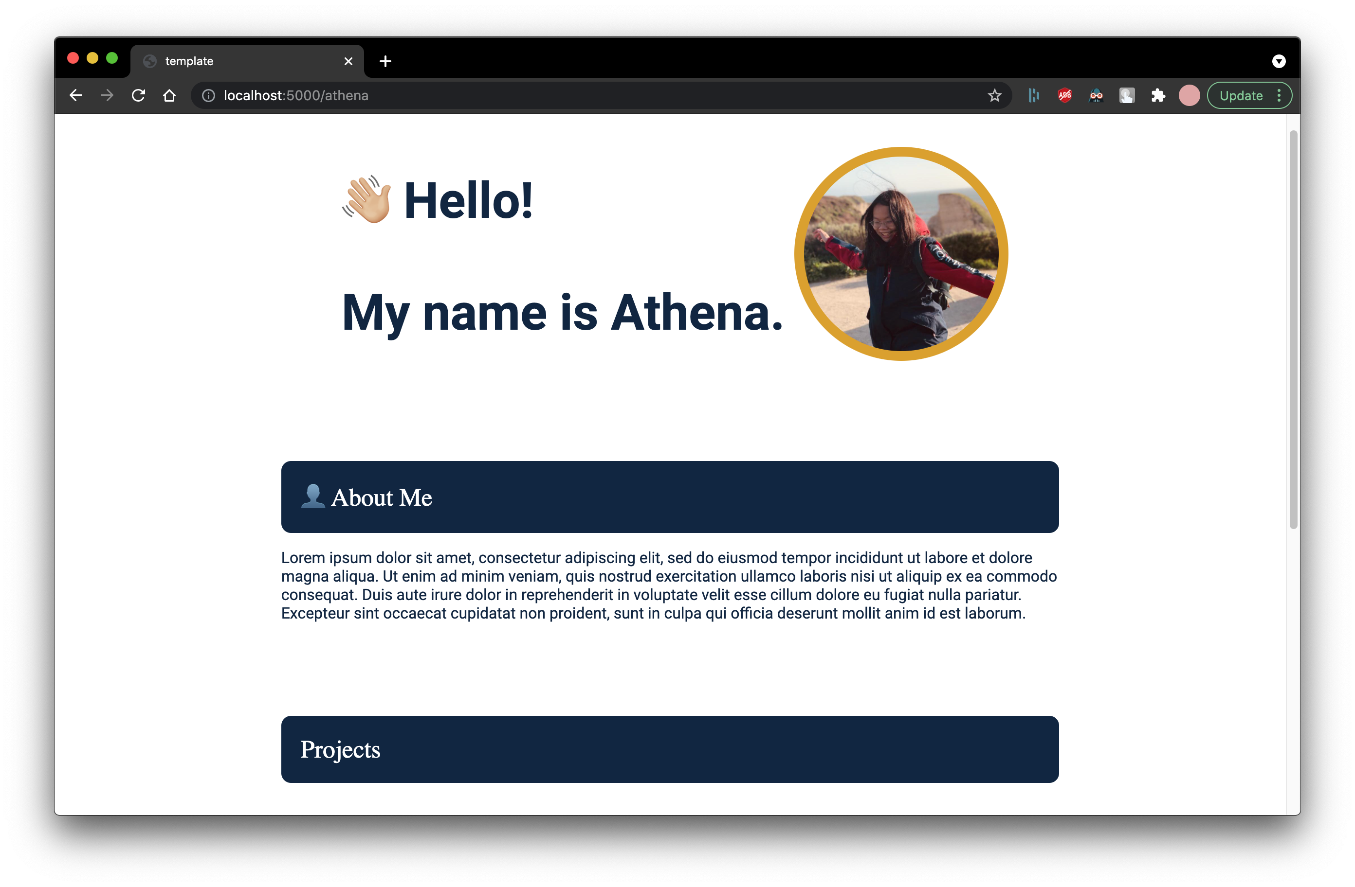Click the forward navigation arrow
1355x887 pixels.
point(107,96)
